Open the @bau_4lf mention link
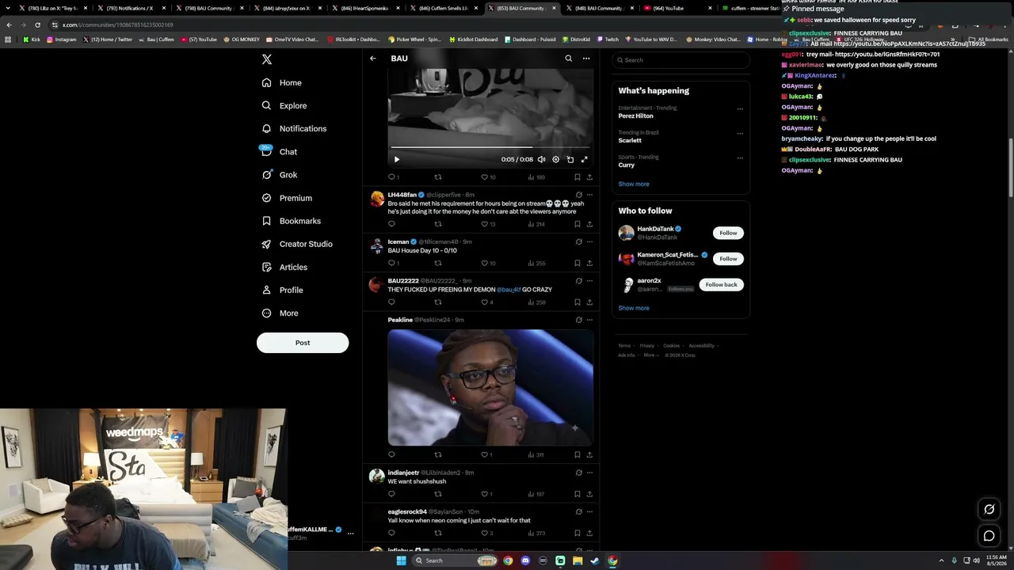Screen dimensions: 1014x570 click(509, 290)
